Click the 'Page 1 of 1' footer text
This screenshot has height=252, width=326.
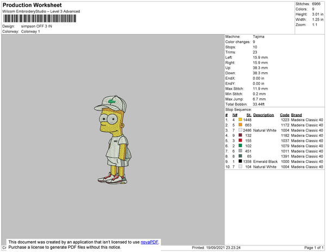coord(314,248)
